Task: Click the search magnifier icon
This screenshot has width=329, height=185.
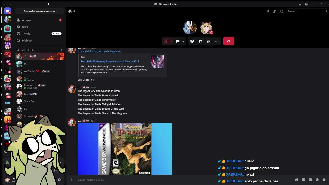Action: tap(326, 11)
